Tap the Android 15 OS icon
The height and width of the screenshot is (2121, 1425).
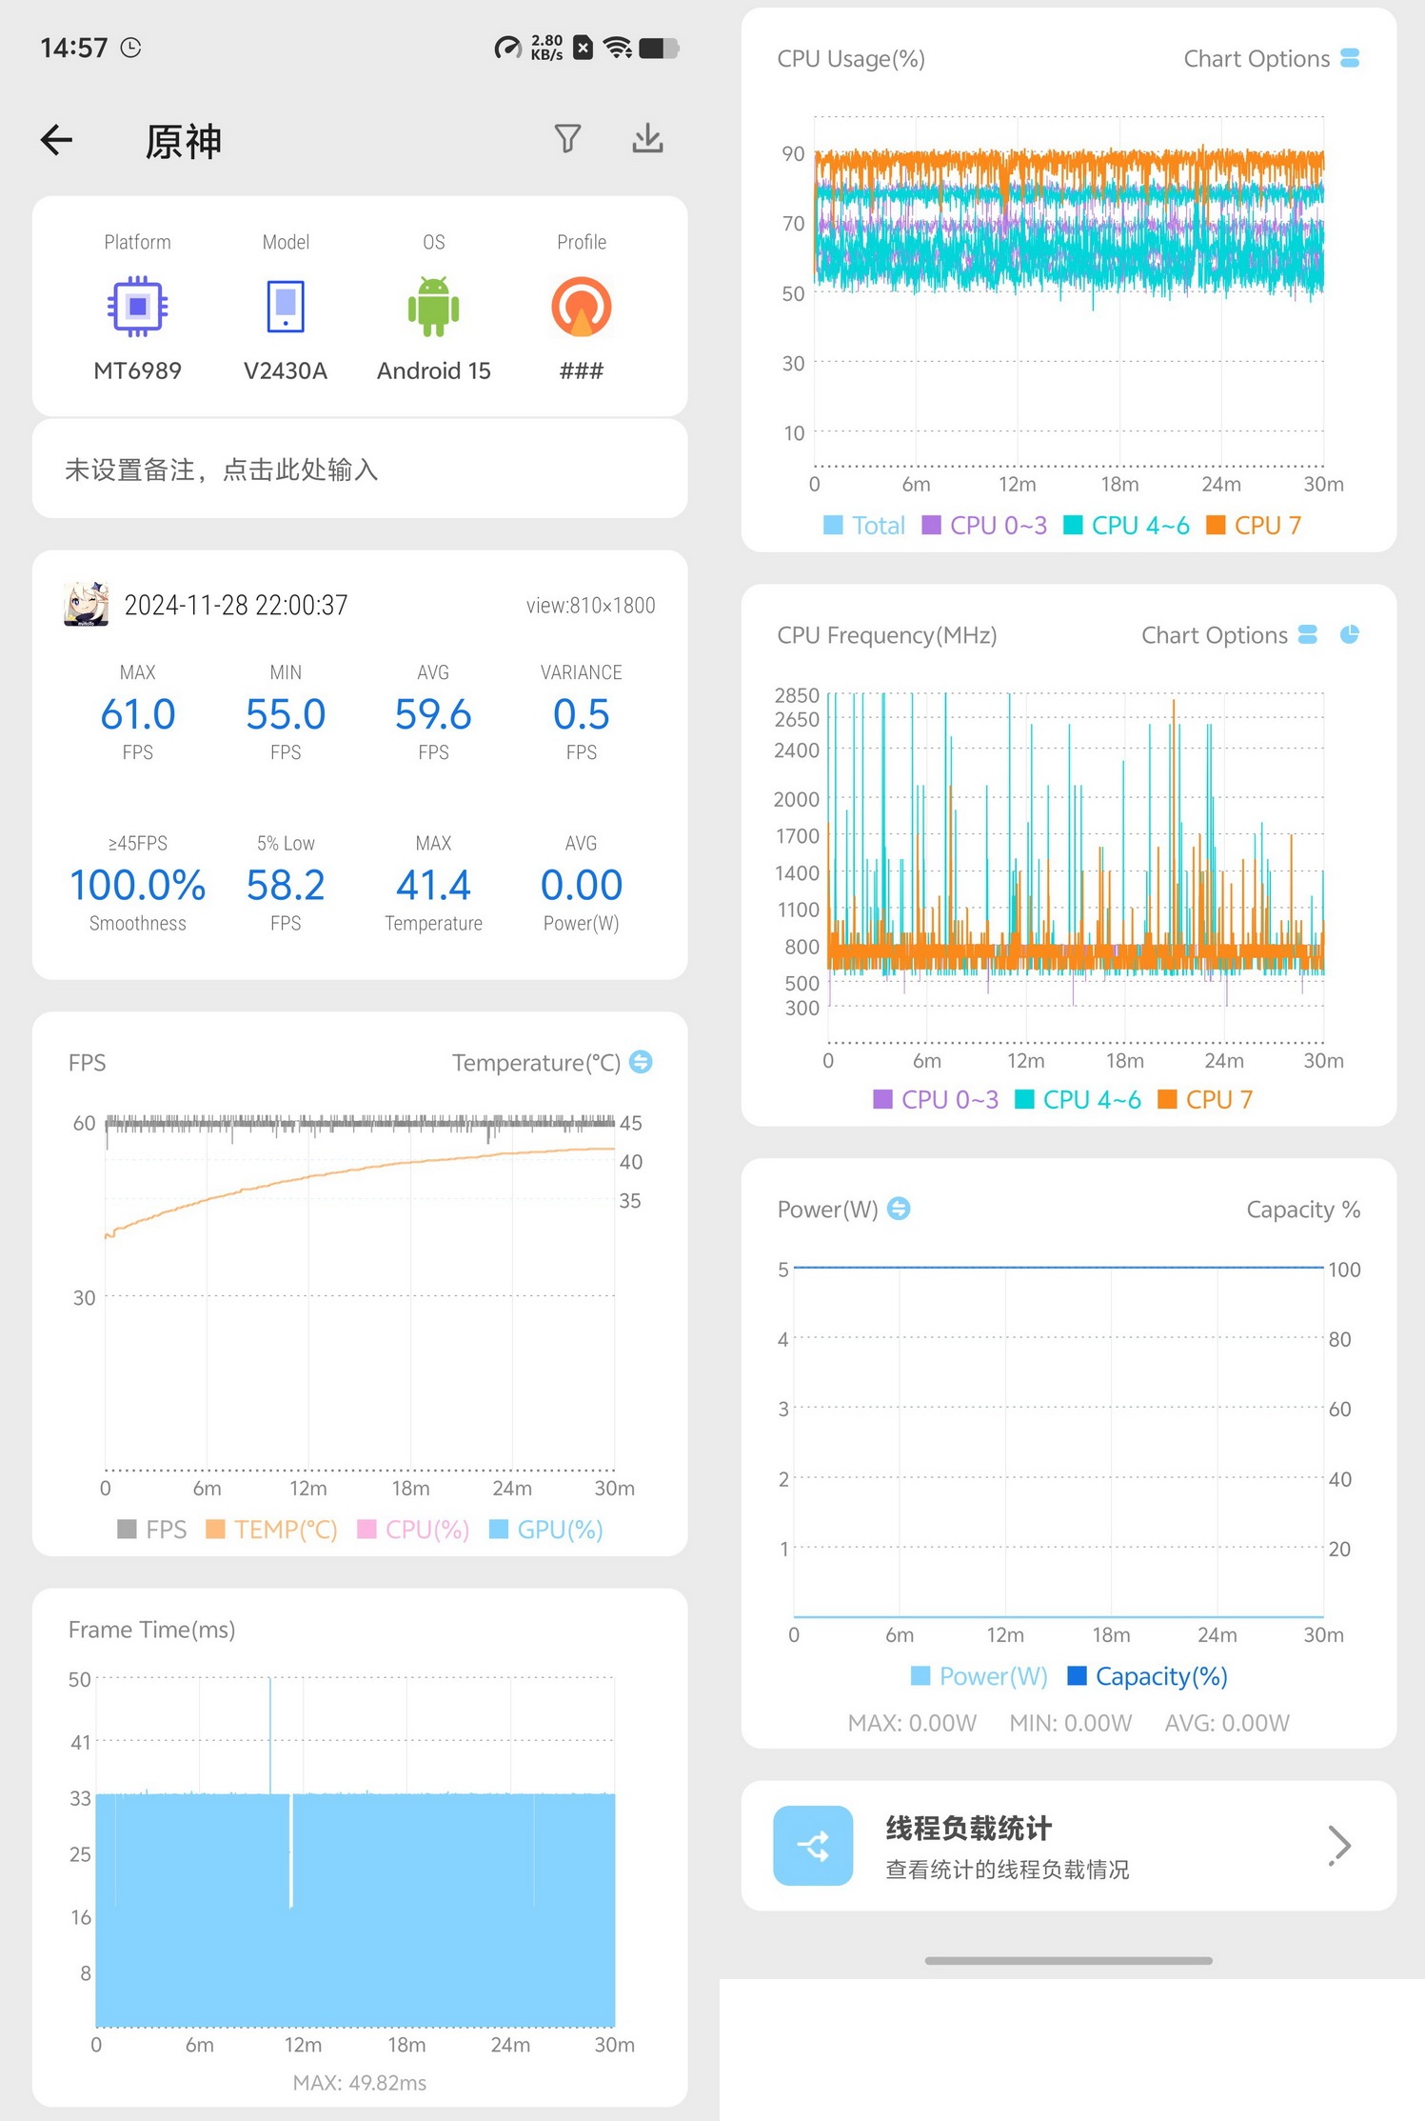pyautogui.click(x=433, y=307)
